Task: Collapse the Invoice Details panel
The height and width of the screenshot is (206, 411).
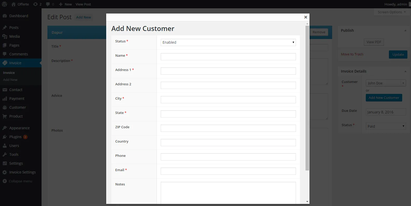Action: coord(405,71)
